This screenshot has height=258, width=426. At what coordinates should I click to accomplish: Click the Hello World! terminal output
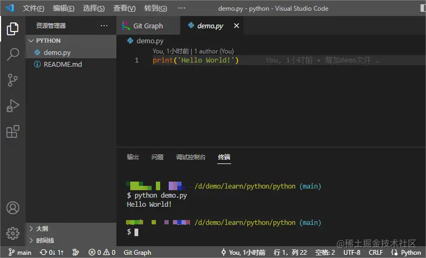[149, 205]
